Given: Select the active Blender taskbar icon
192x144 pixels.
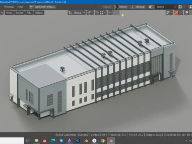Looking at the screenshot, I should (111, 140).
